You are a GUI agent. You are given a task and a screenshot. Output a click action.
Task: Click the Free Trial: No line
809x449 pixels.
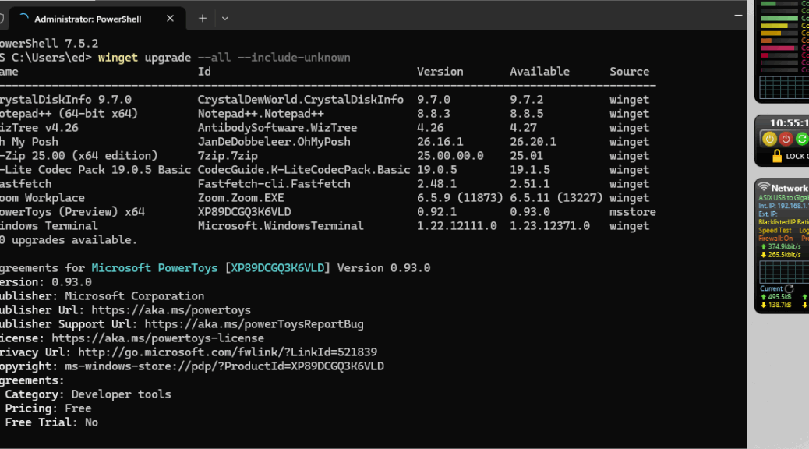tap(51, 422)
